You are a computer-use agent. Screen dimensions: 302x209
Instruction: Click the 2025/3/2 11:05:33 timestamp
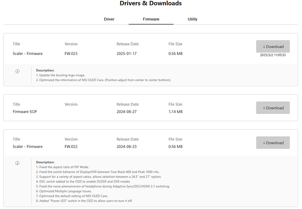273,55
